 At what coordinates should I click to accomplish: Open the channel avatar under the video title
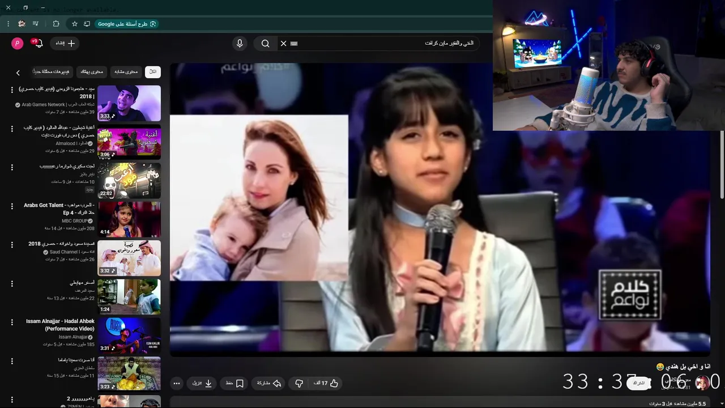pos(703,382)
